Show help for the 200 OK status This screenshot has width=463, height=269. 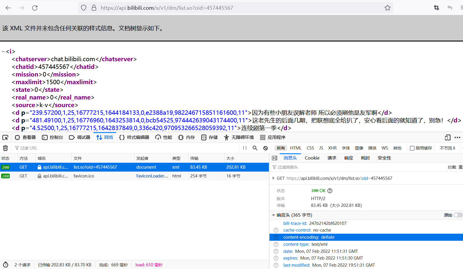tap(330, 191)
